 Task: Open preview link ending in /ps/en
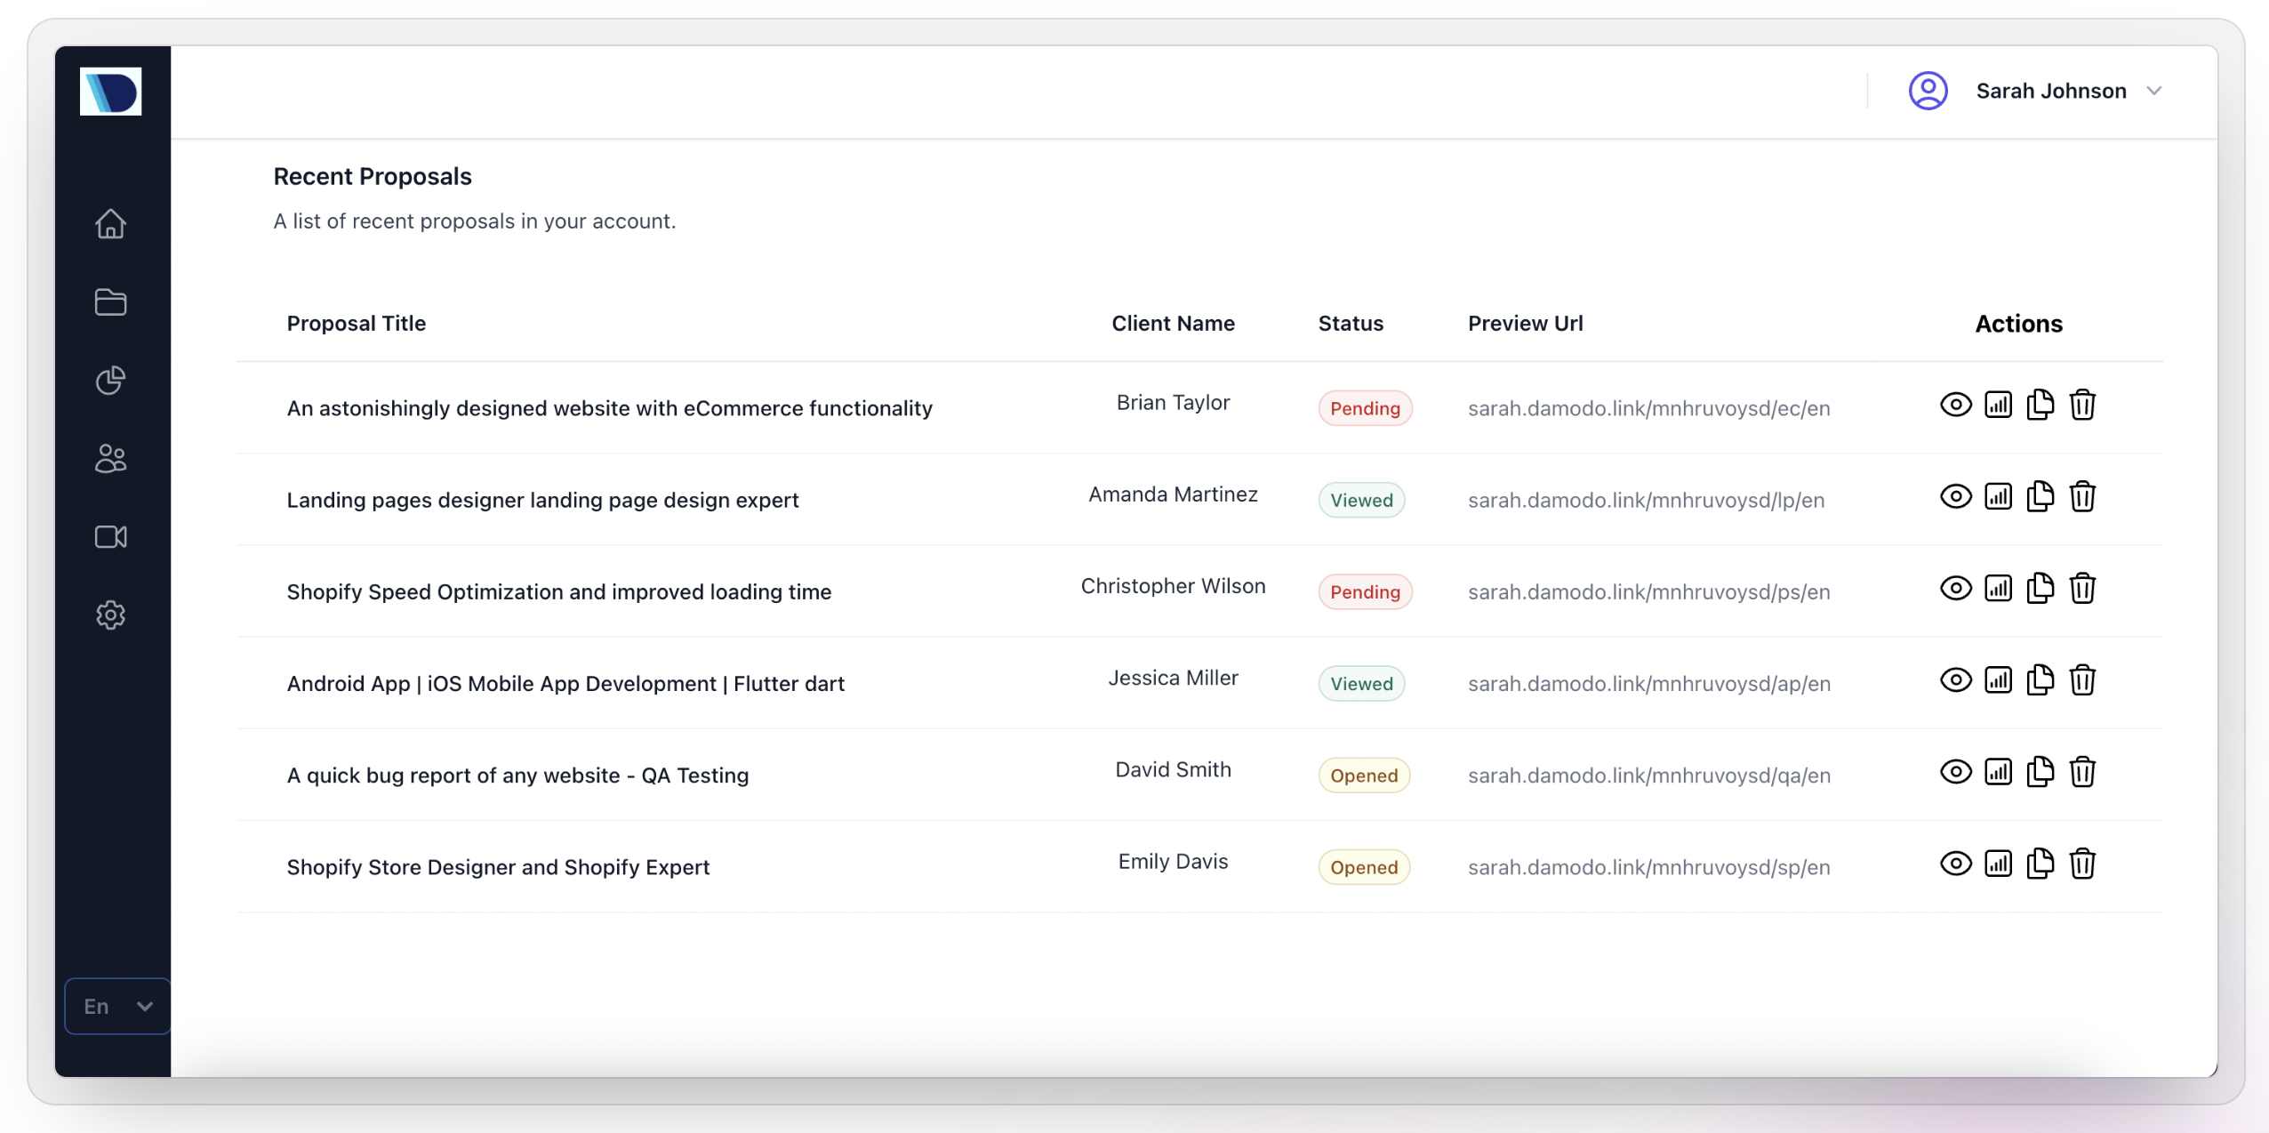click(x=1648, y=591)
